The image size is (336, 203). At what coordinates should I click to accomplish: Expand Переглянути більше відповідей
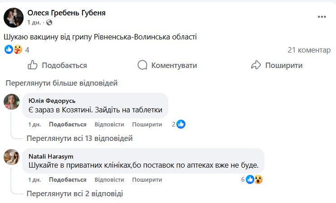(x=61, y=83)
